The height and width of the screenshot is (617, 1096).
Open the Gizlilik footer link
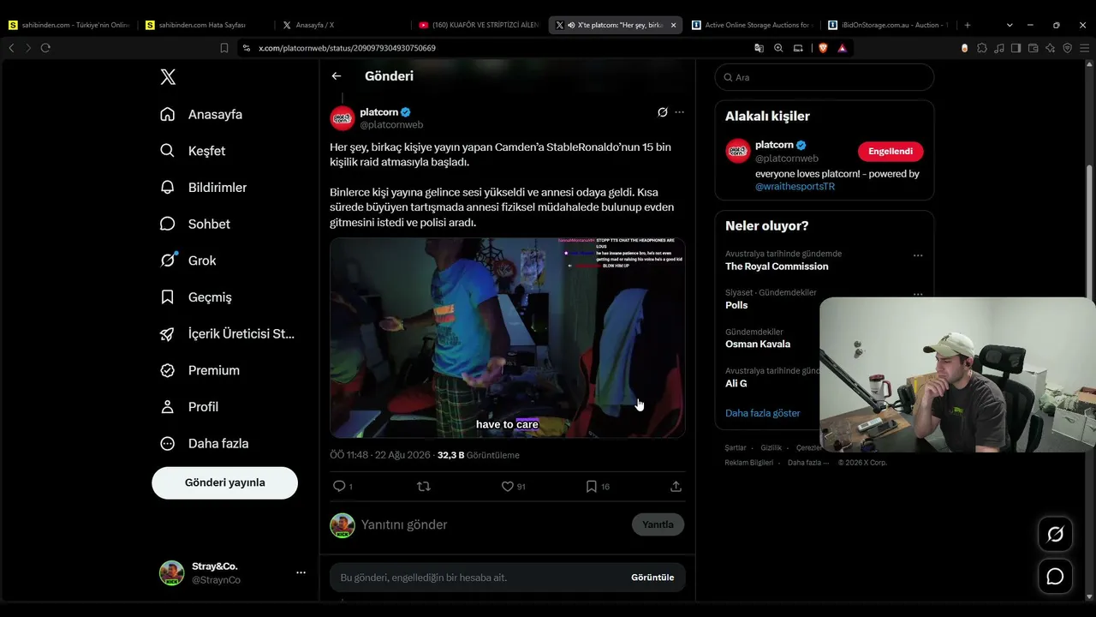pos(771,447)
